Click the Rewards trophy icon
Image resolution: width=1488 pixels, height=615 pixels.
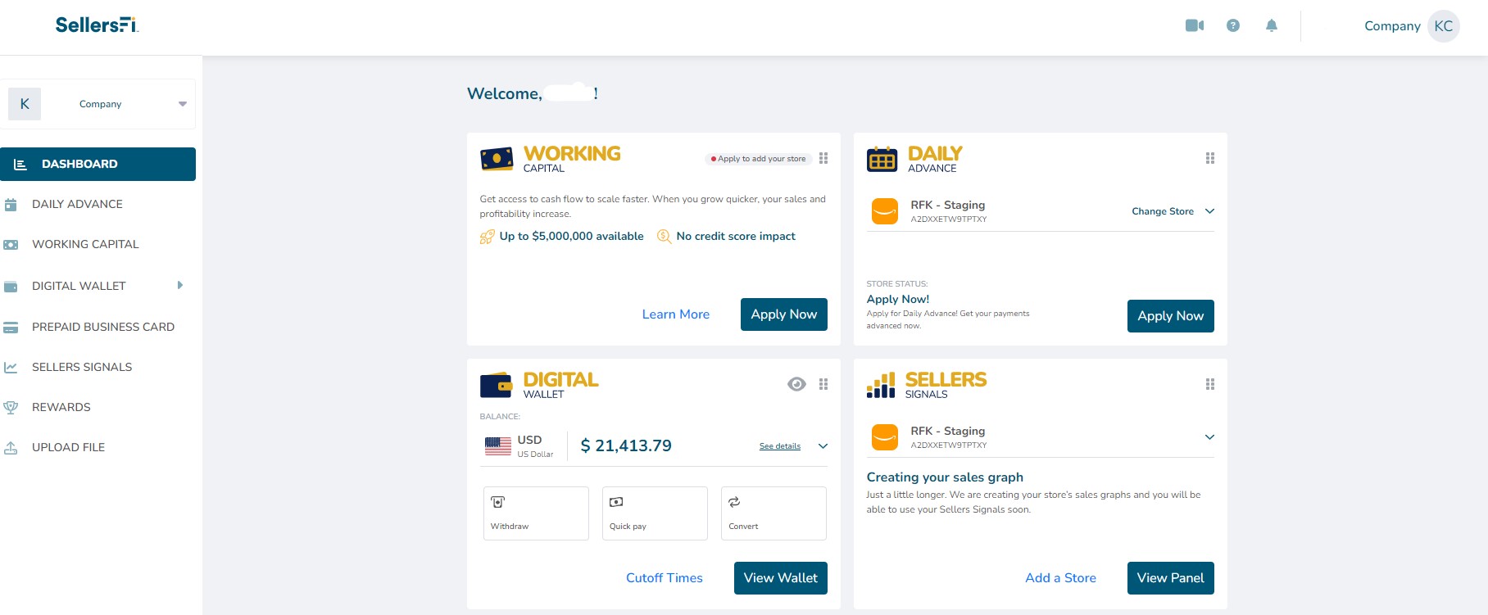11,407
